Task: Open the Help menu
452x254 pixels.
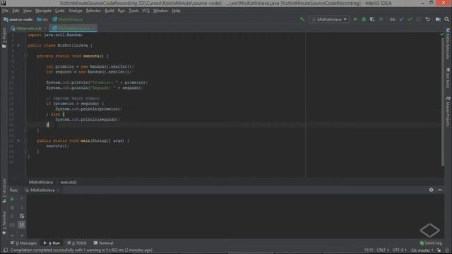Action: [176, 11]
